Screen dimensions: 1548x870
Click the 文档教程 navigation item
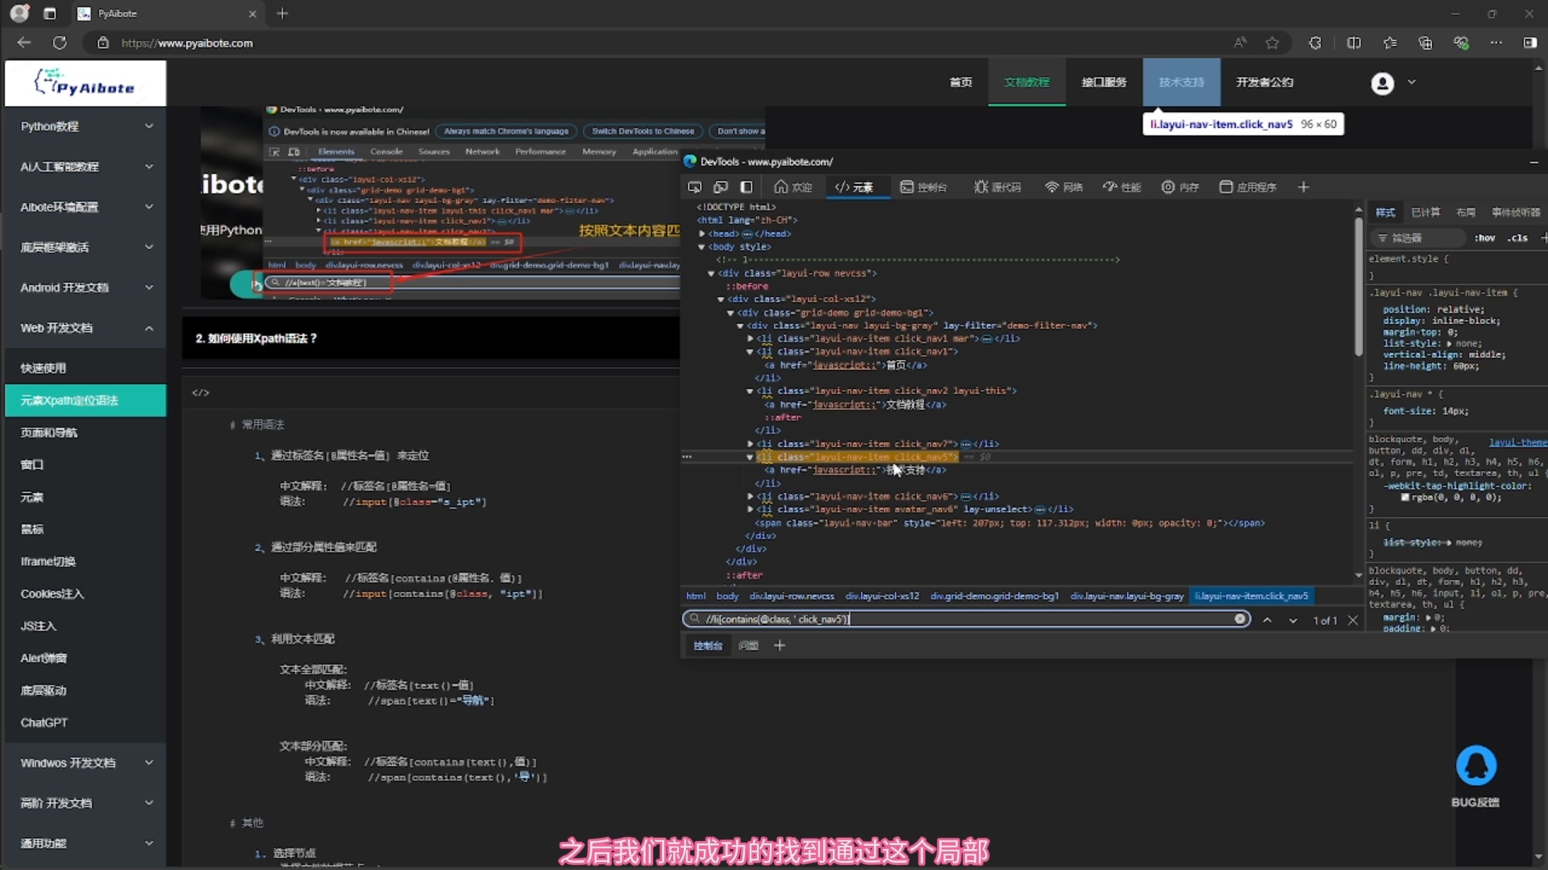(1026, 82)
